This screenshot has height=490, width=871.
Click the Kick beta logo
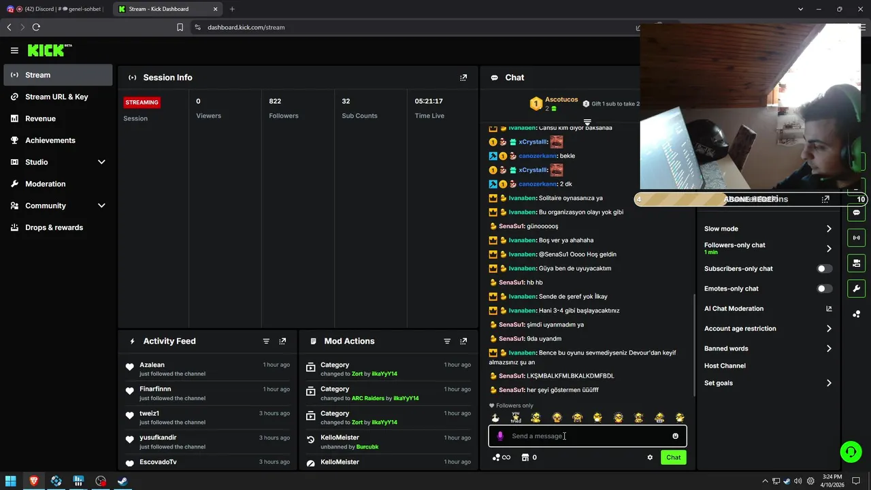[49, 50]
